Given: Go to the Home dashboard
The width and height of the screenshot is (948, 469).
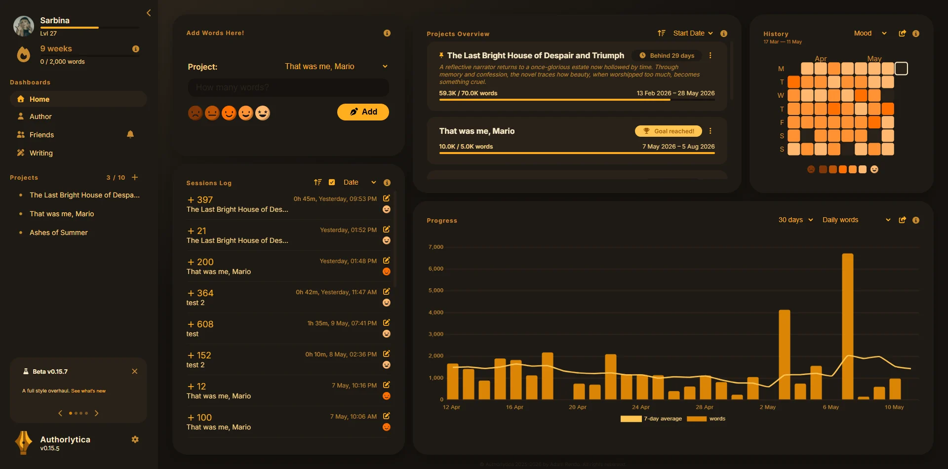Looking at the screenshot, I should click(78, 99).
